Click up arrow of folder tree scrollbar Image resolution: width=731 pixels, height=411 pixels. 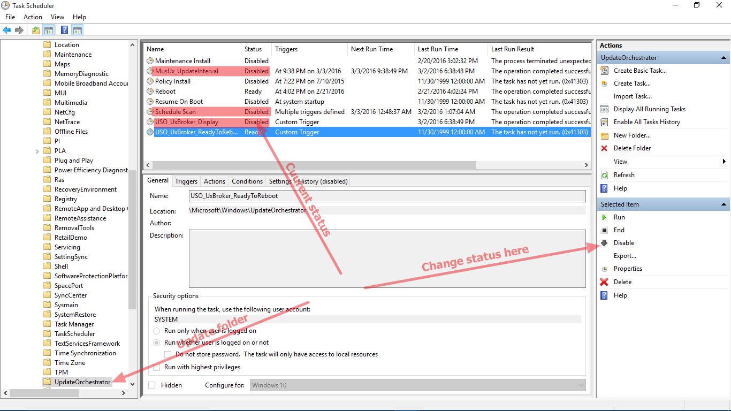pyautogui.click(x=133, y=45)
